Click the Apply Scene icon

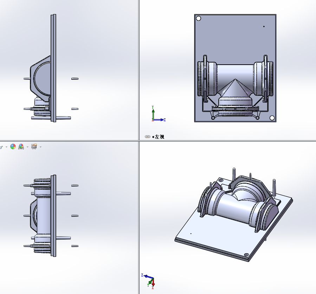(x=21, y=146)
